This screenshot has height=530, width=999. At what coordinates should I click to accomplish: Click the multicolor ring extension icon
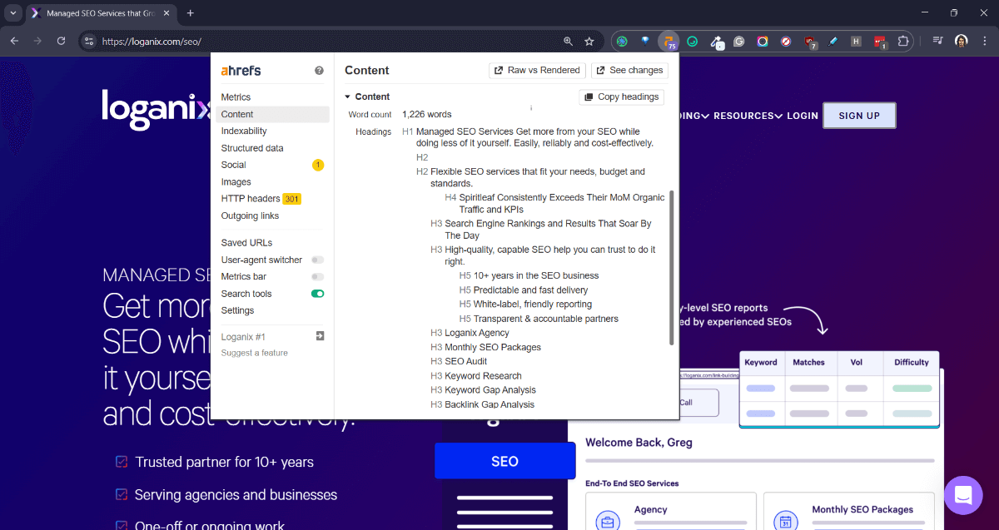762,41
